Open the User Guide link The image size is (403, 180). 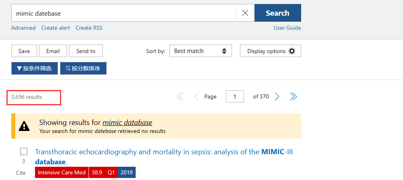tap(287, 28)
